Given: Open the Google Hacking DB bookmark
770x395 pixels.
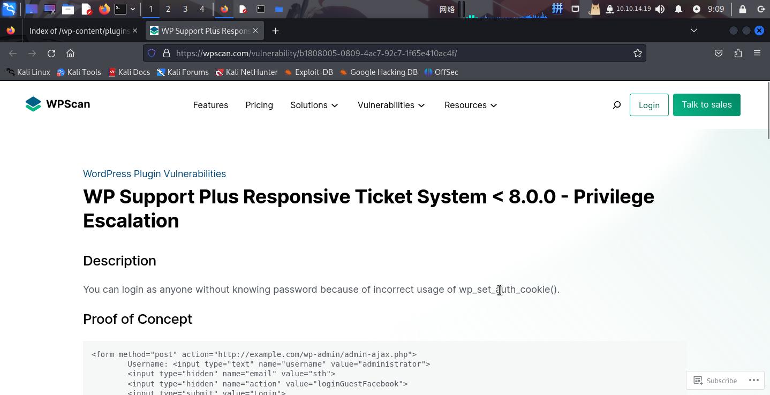Looking at the screenshot, I should click(x=378, y=72).
